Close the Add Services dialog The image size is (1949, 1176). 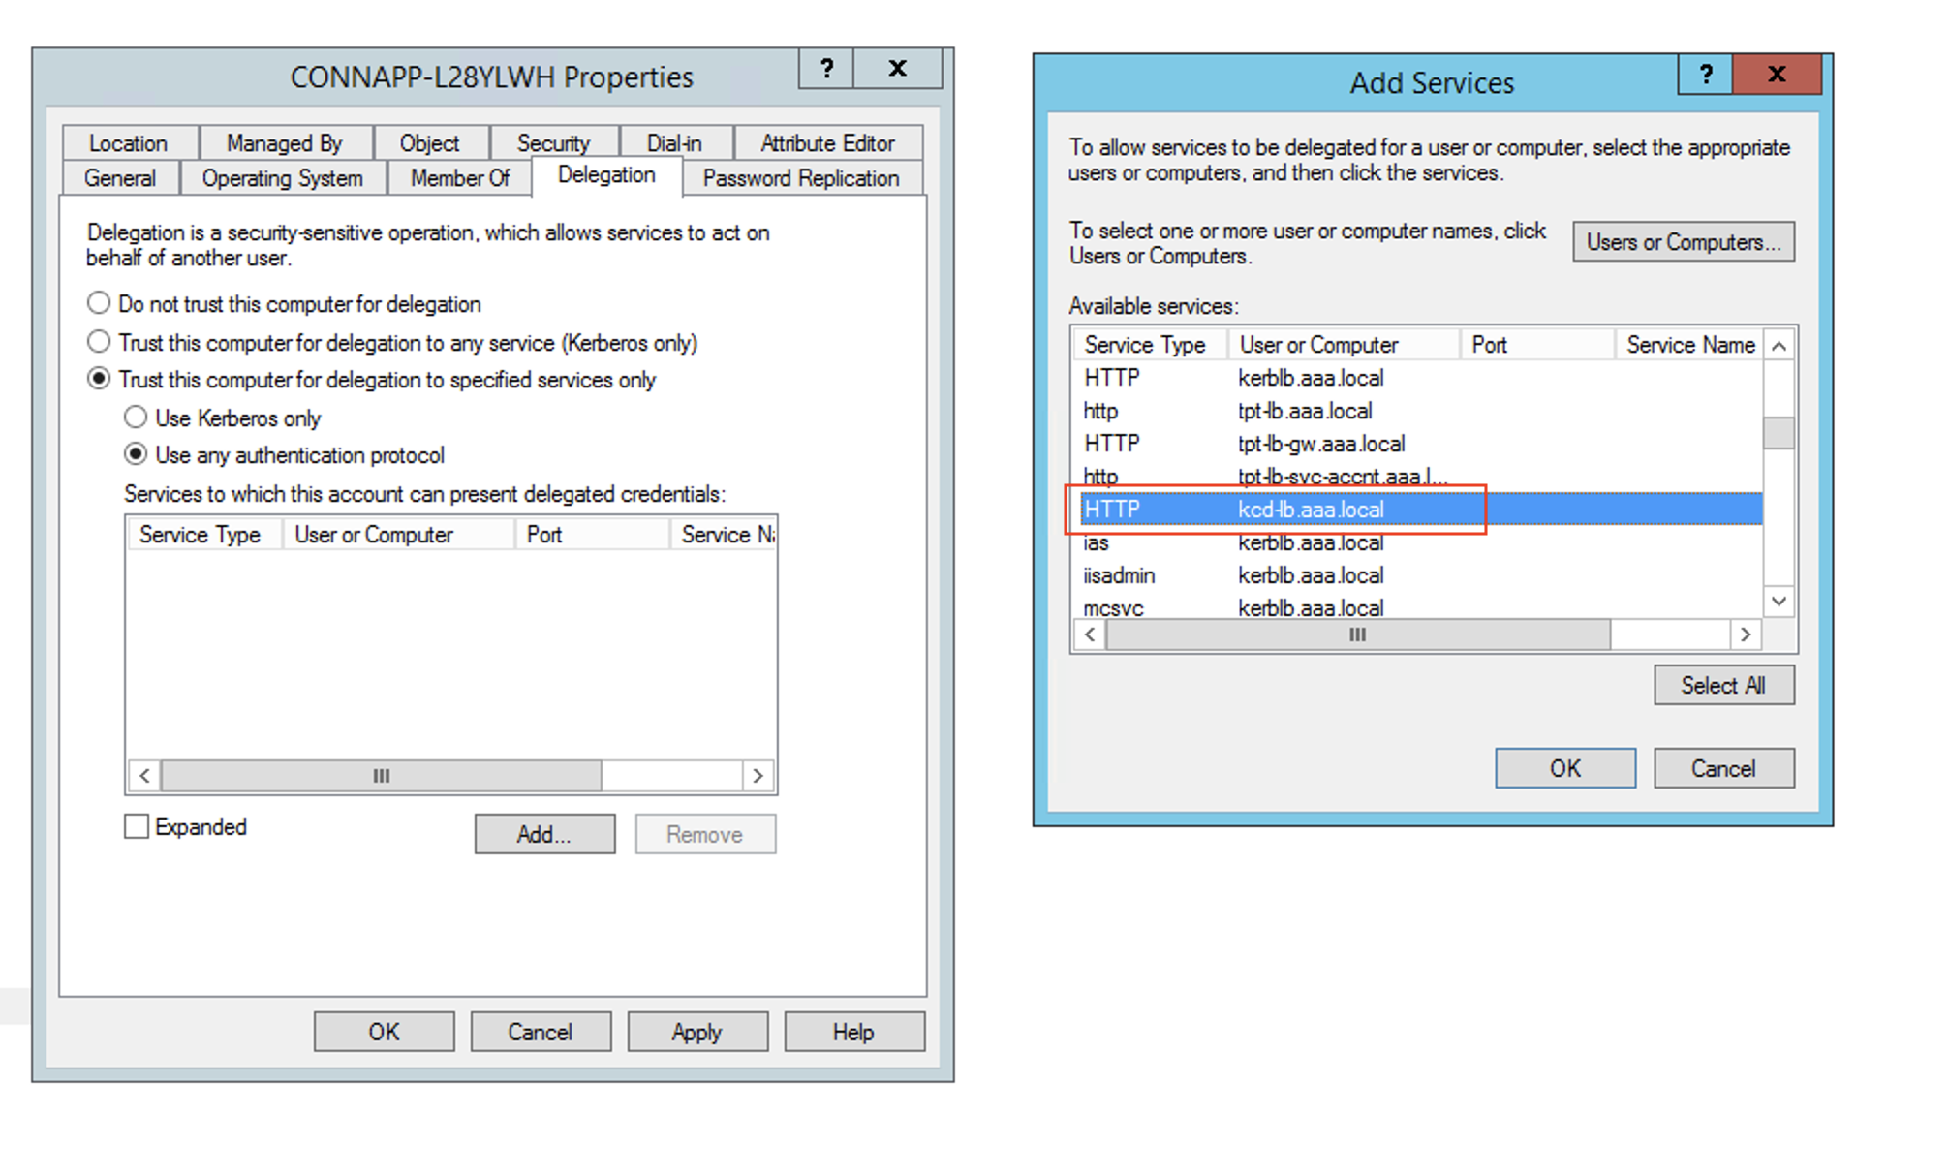[1777, 75]
